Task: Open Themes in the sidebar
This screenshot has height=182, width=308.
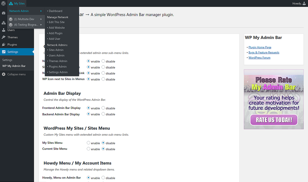Action: coord(13,37)
